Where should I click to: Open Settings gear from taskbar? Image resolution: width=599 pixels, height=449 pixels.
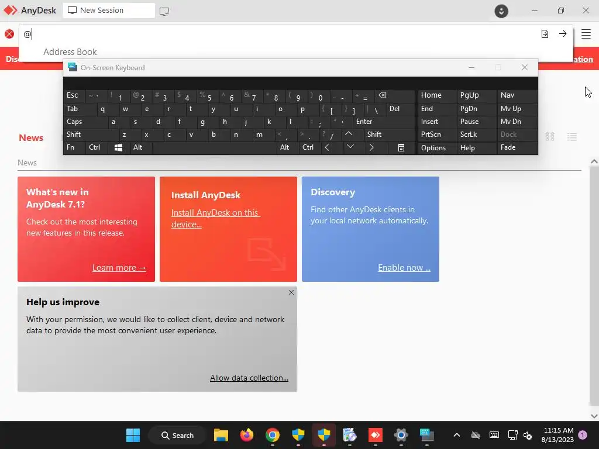point(401,435)
